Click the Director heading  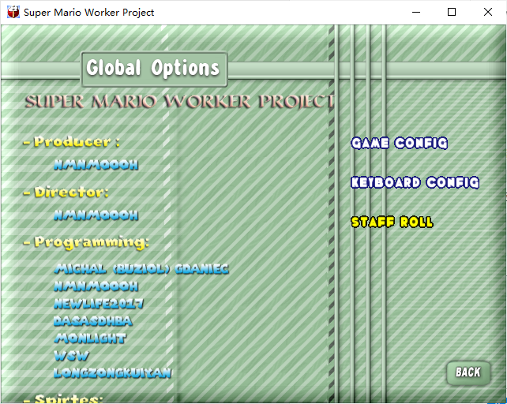pyautogui.click(x=66, y=192)
